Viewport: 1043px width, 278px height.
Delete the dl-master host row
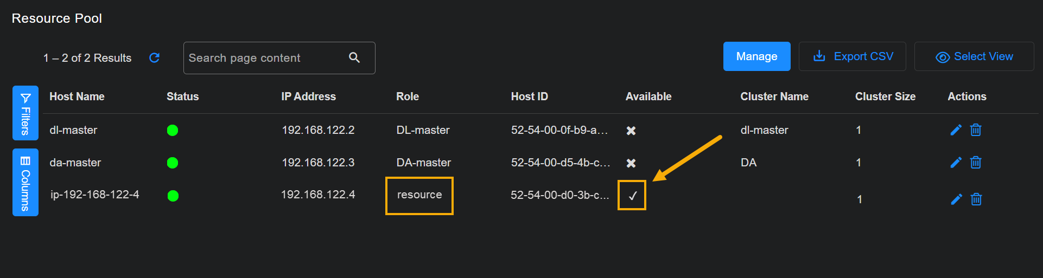pos(976,130)
